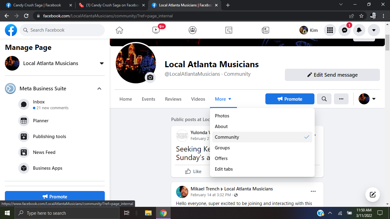The image size is (390, 219).
Task: Open the Account dropdown arrow
Action: coord(374,30)
